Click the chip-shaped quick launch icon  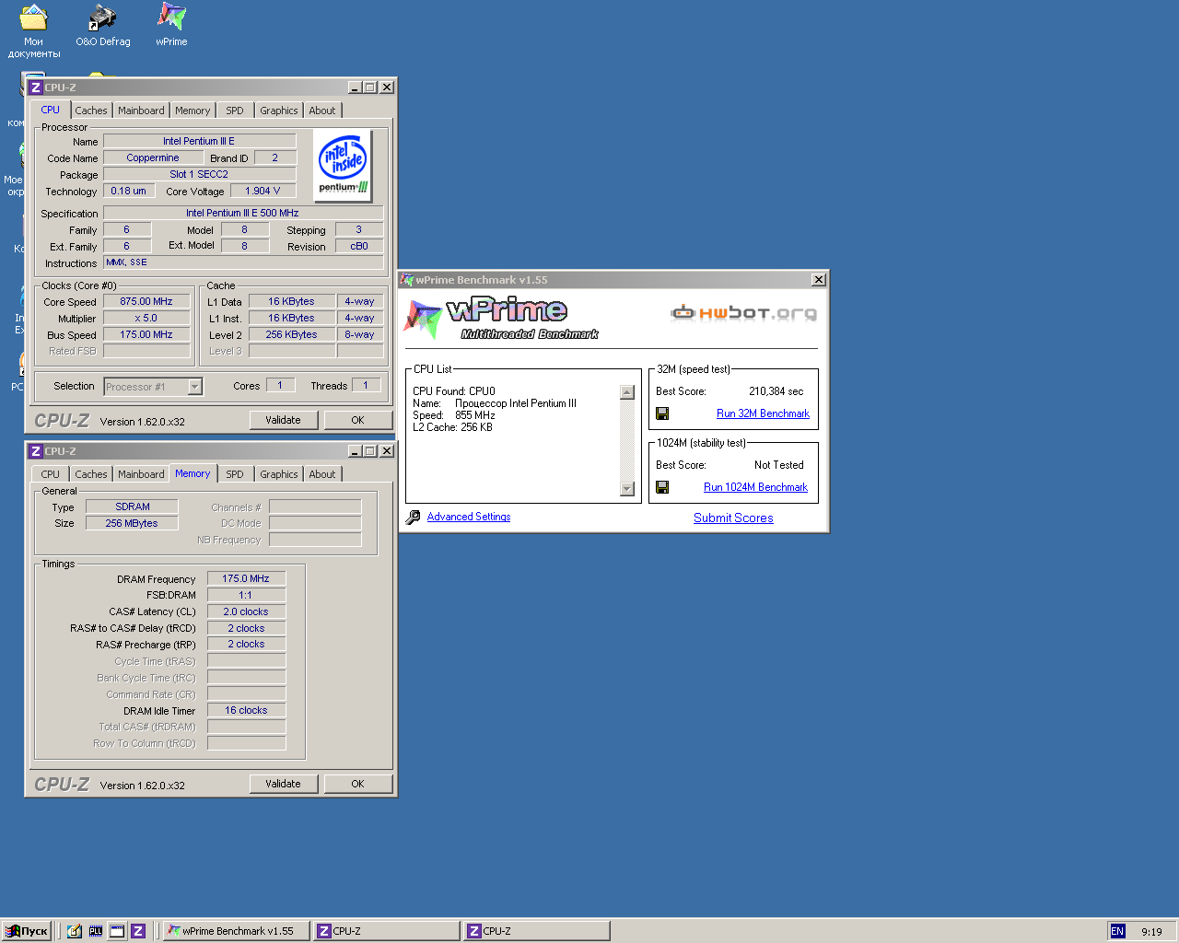(x=96, y=931)
